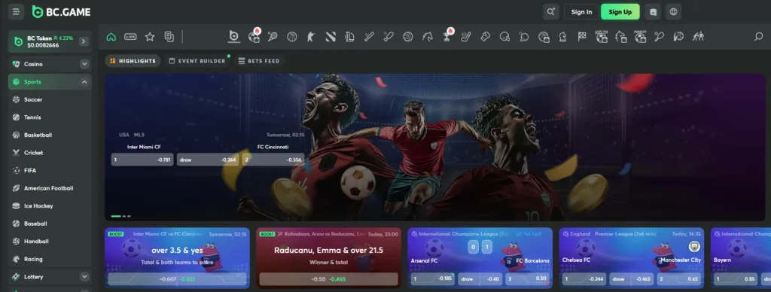This screenshot has height=292, width=771.
Task: Select the second banner carousel dot
Action: [124, 216]
